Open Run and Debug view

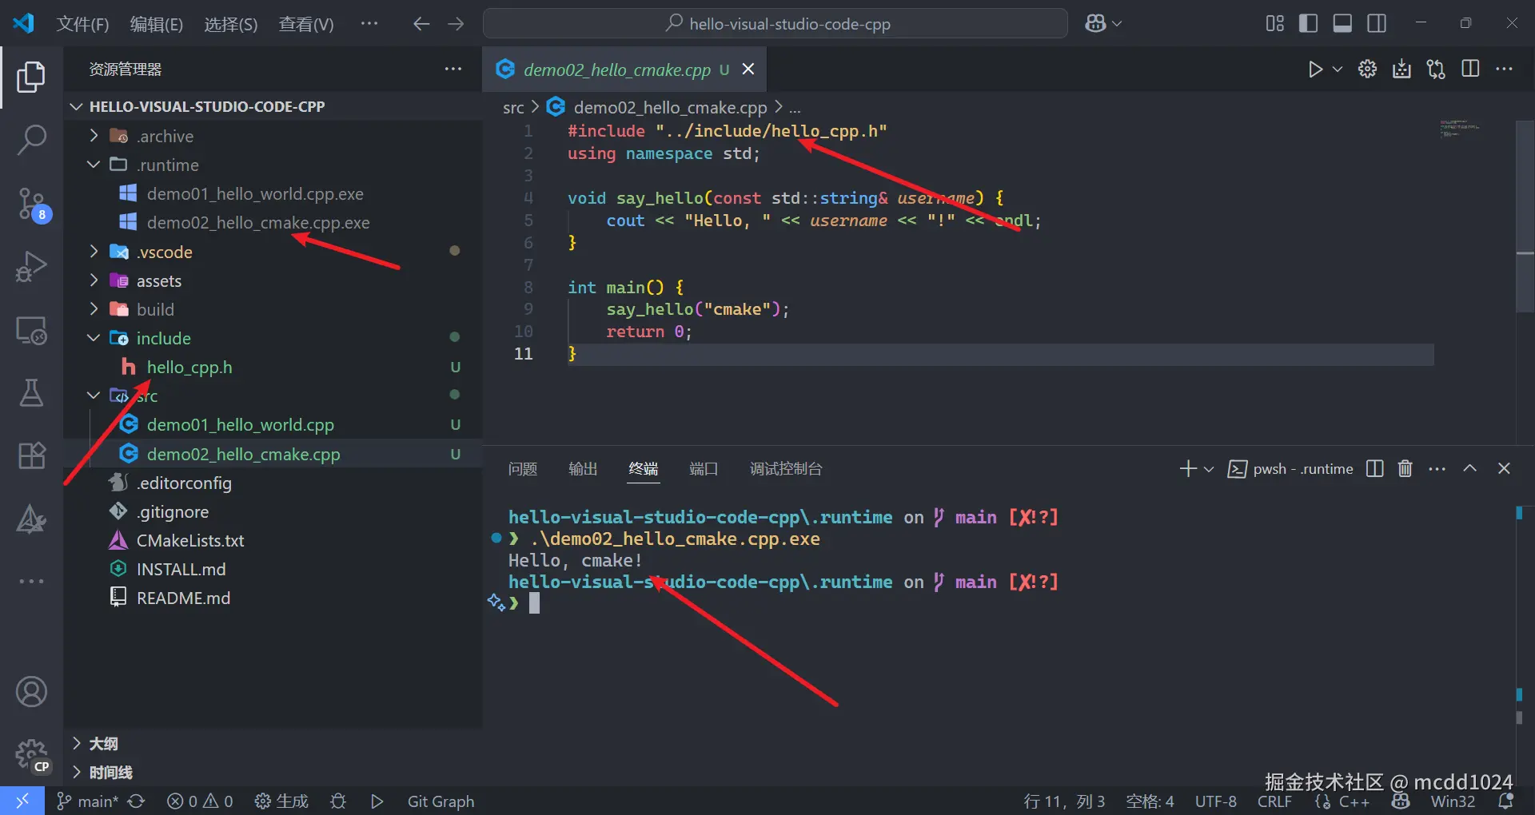[x=31, y=266]
